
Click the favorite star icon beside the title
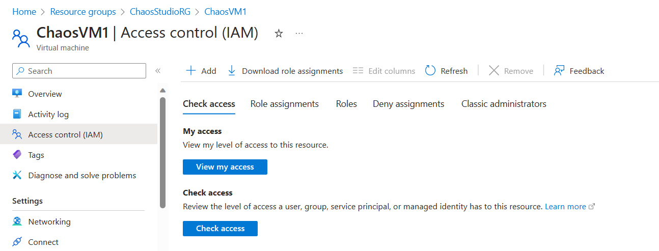coord(279,34)
